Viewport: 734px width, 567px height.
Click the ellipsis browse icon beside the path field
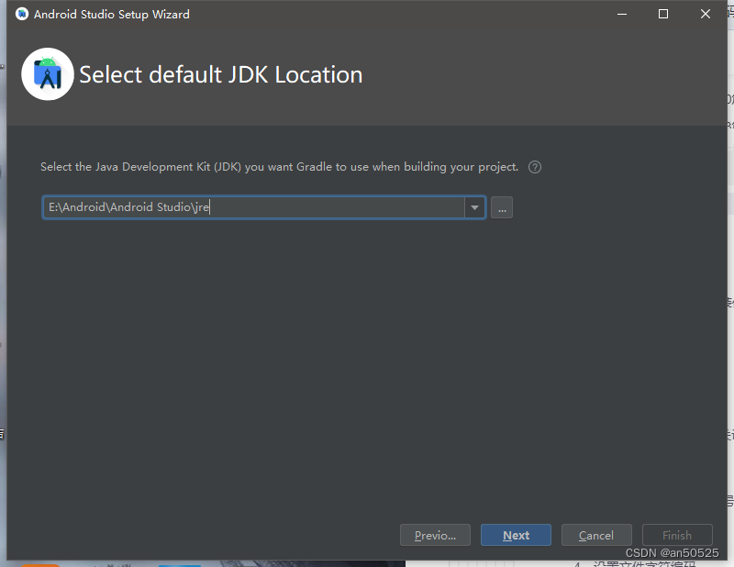point(501,207)
